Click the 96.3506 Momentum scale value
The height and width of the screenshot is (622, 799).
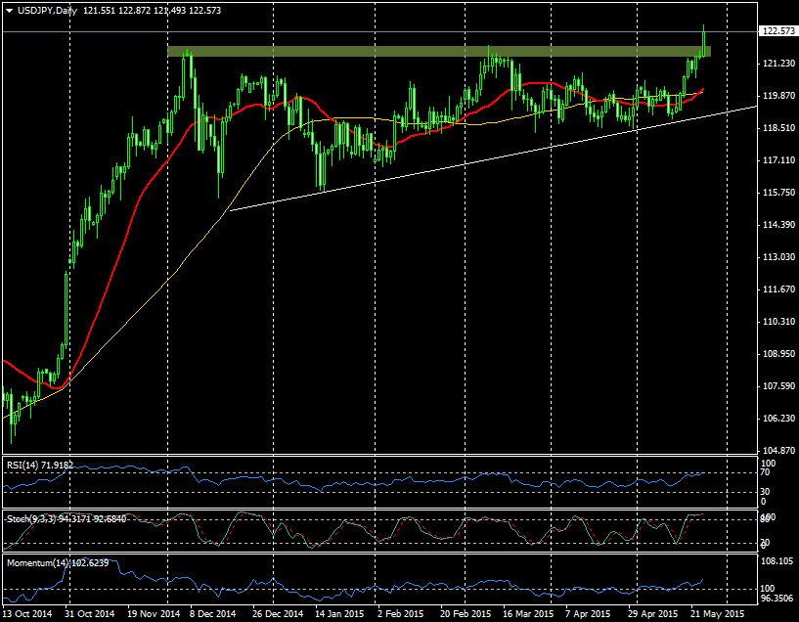[x=777, y=598]
